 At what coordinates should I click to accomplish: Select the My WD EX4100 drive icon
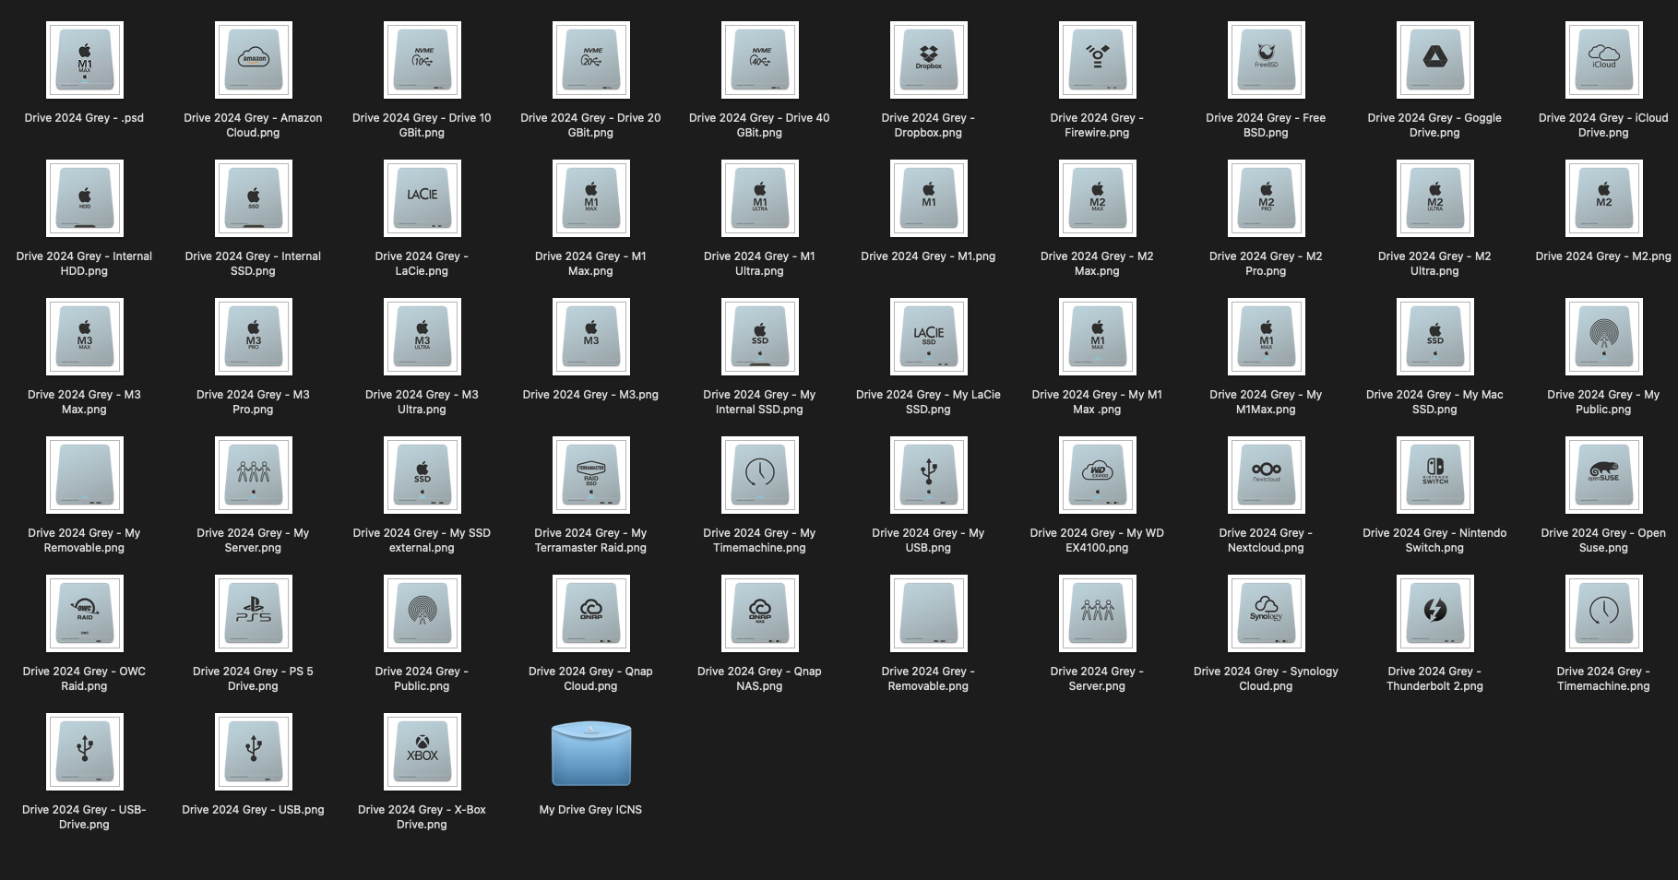pyautogui.click(x=1097, y=475)
